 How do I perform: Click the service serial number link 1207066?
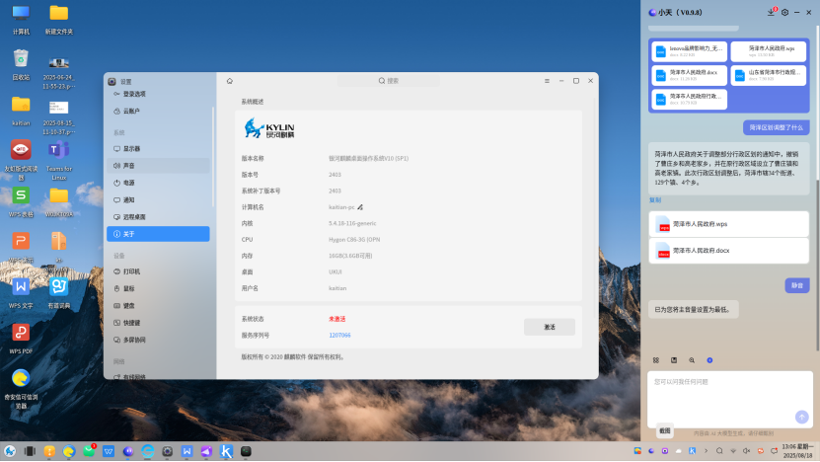coord(339,335)
